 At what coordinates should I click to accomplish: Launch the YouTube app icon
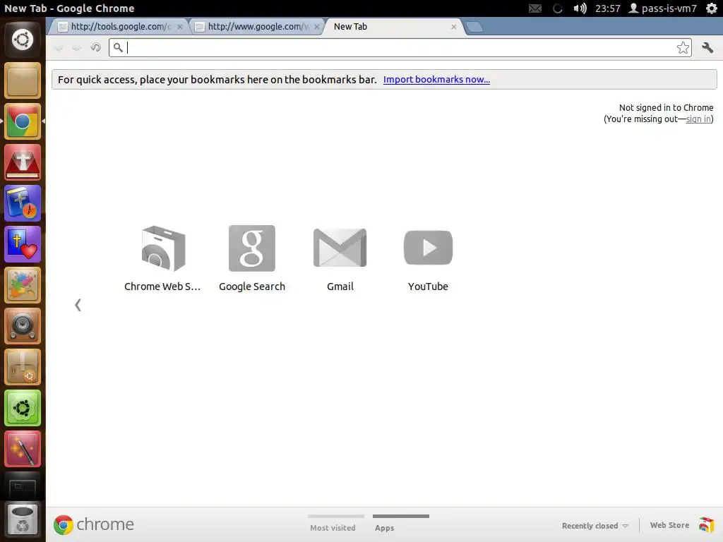(428, 248)
